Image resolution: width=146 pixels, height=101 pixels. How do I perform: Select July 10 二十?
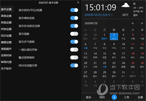point(123,46)
